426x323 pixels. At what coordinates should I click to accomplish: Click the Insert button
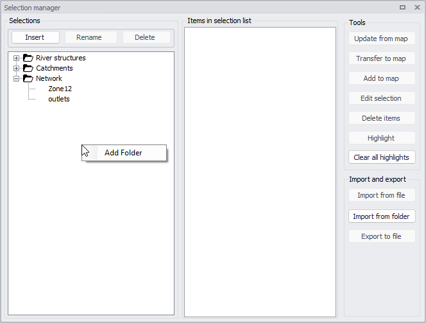point(35,37)
